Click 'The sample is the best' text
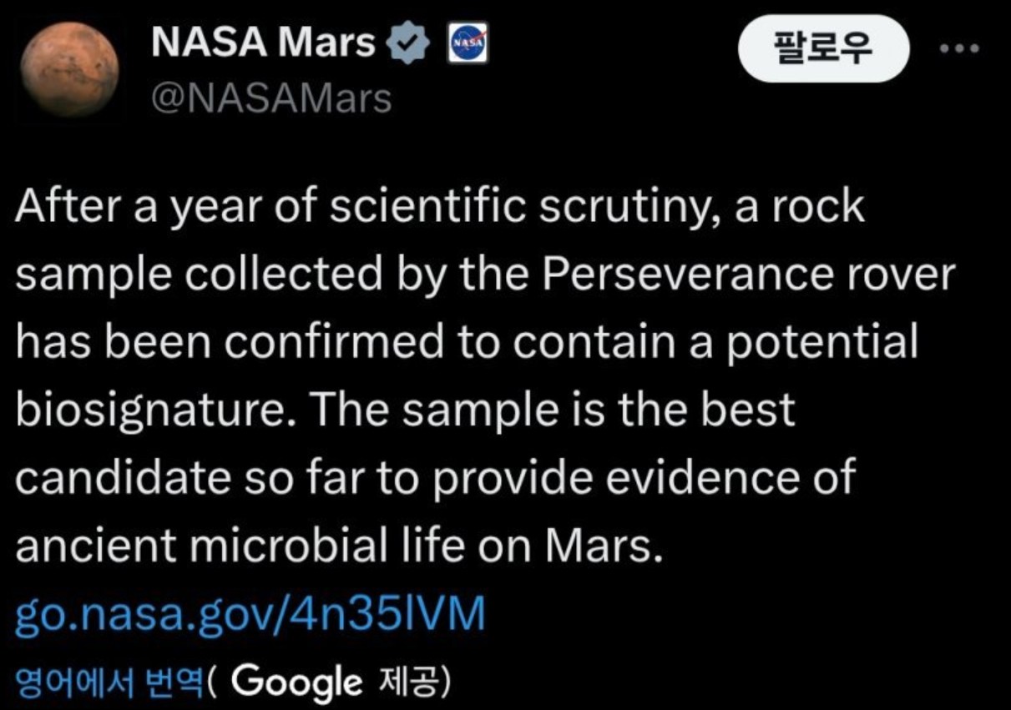Viewport: 1011px width, 710px height. pos(554,410)
